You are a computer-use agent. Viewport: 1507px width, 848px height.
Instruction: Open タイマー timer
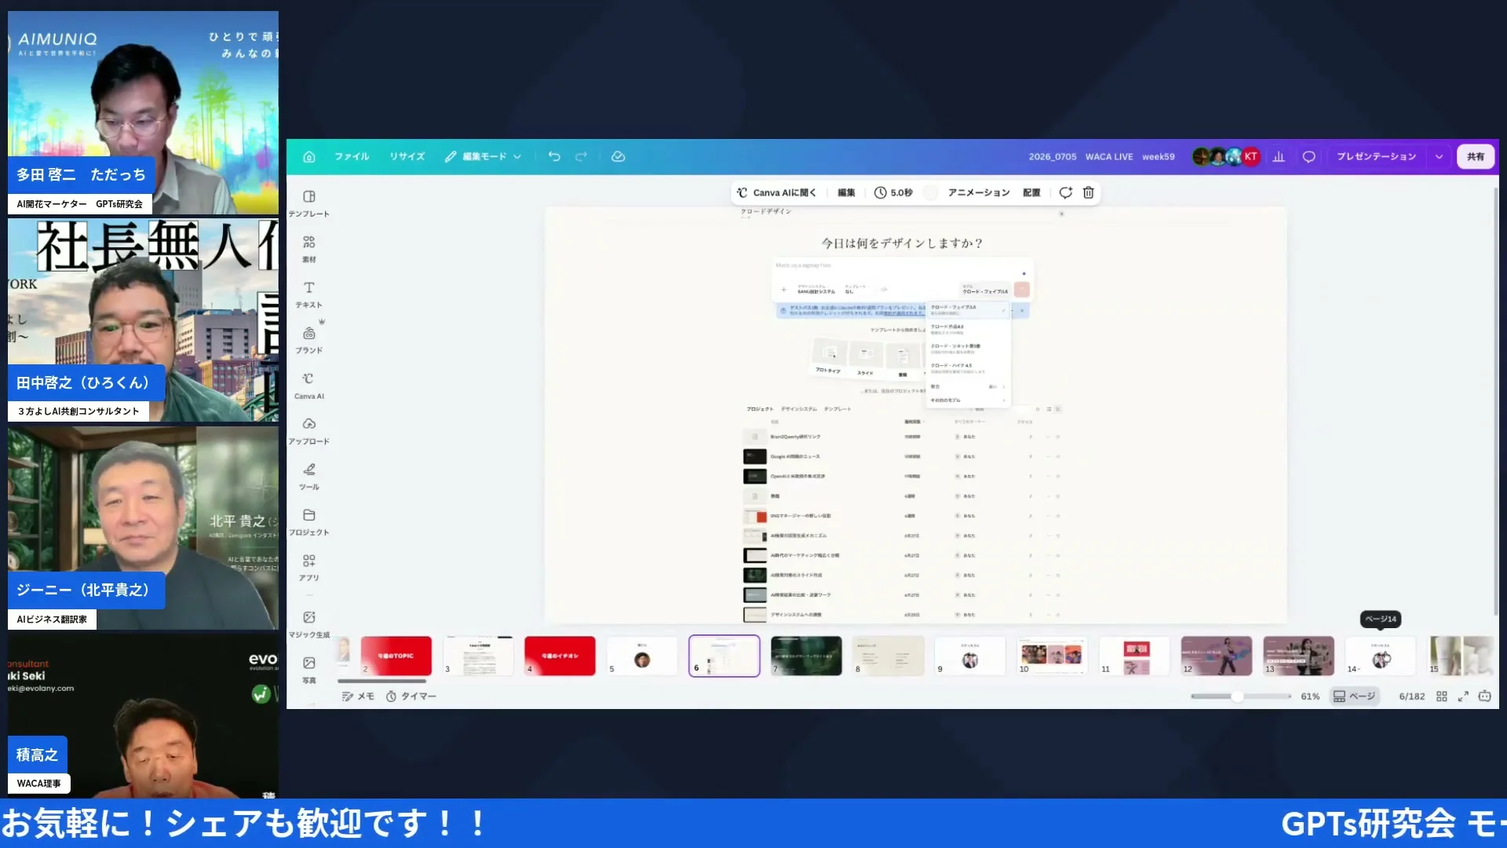[411, 696]
